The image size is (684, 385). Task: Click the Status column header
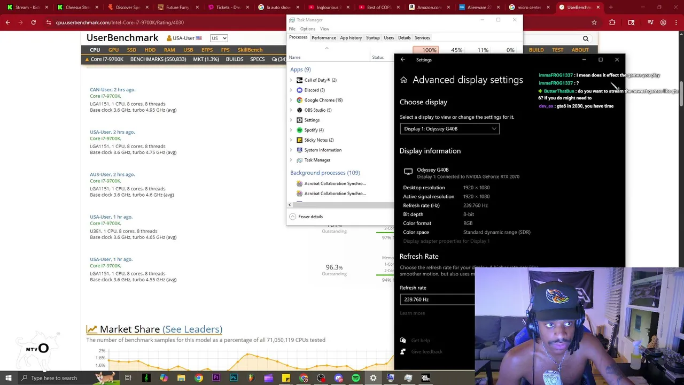click(378, 57)
